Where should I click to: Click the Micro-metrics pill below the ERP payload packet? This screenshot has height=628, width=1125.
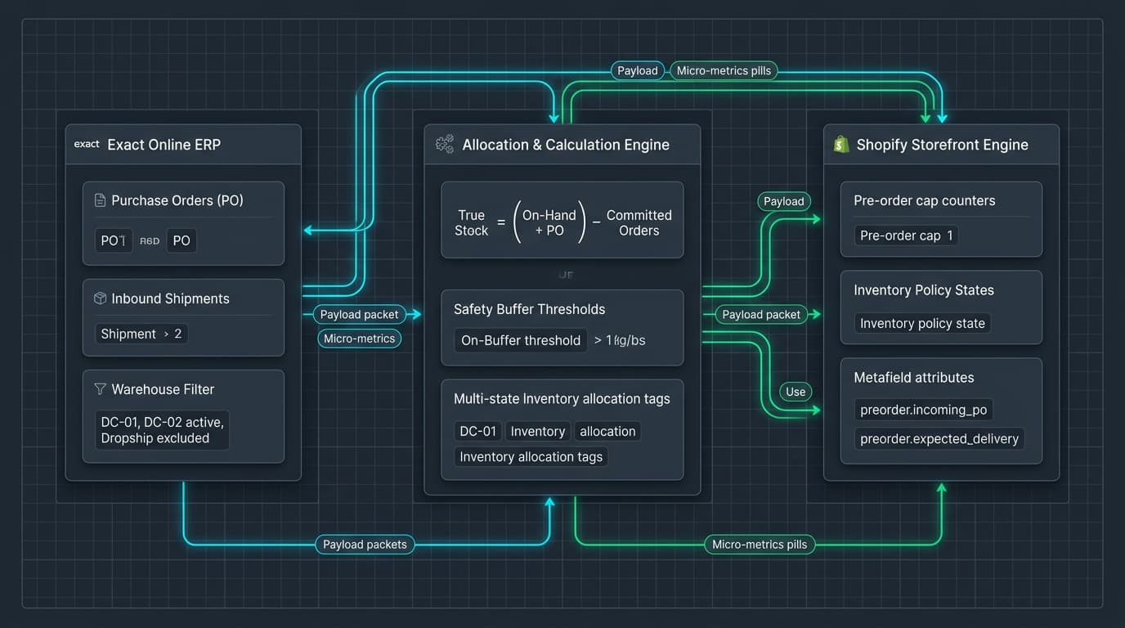click(359, 339)
